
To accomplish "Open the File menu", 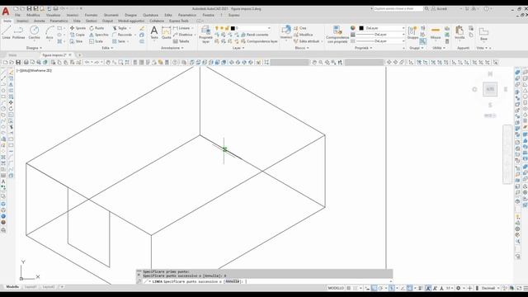I will click(x=17, y=15).
